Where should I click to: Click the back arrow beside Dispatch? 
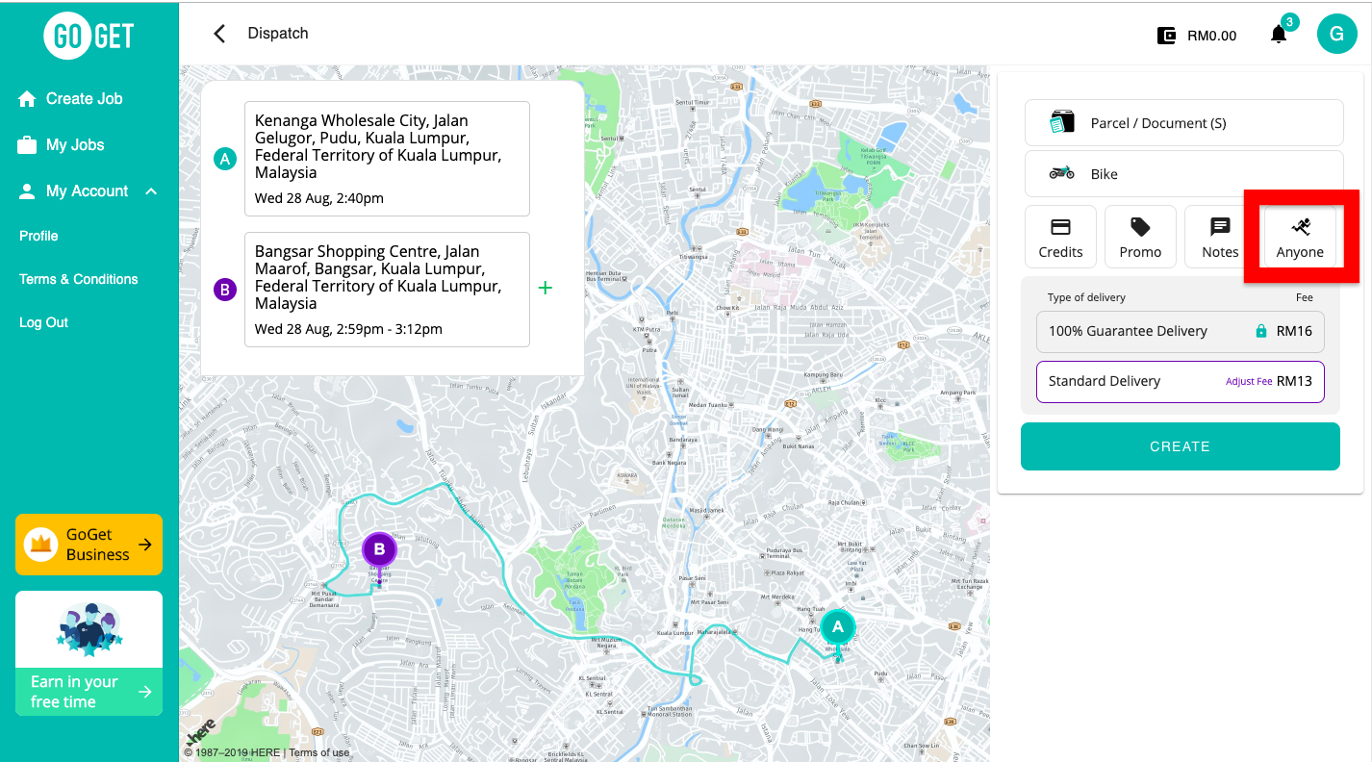(219, 34)
